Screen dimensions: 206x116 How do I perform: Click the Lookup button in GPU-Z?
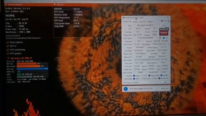[x=164, y=25]
